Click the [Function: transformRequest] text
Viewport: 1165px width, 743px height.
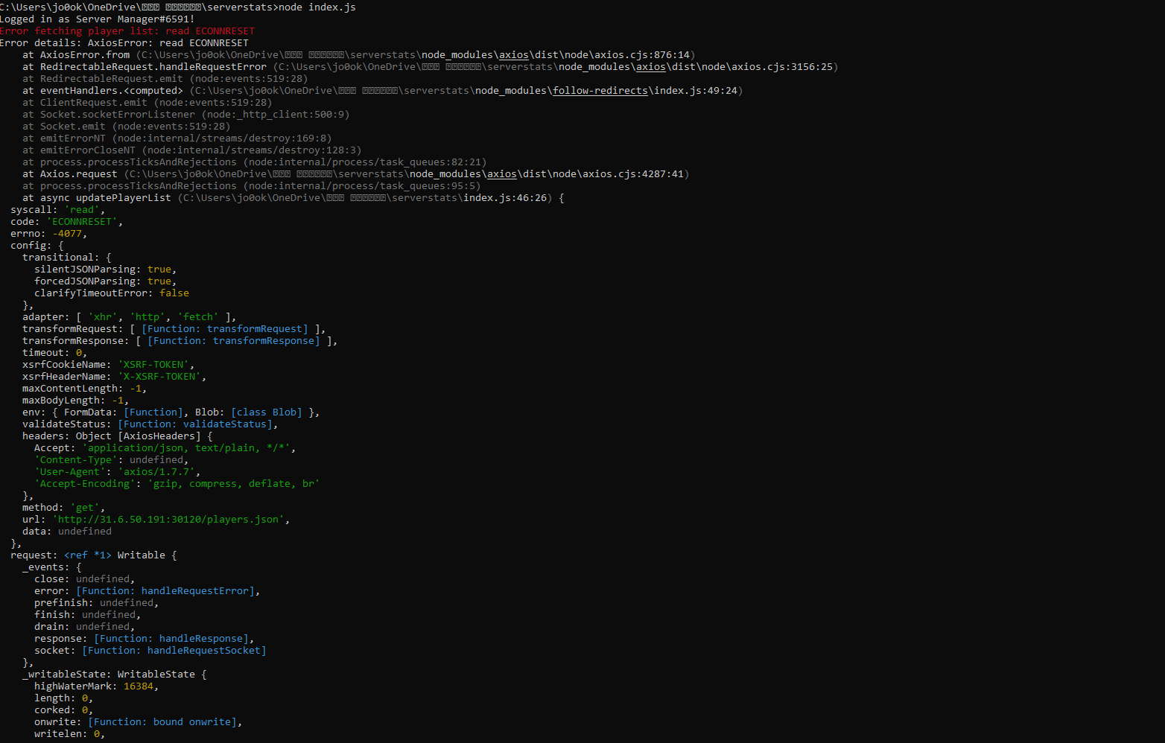[x=224, y=329]
